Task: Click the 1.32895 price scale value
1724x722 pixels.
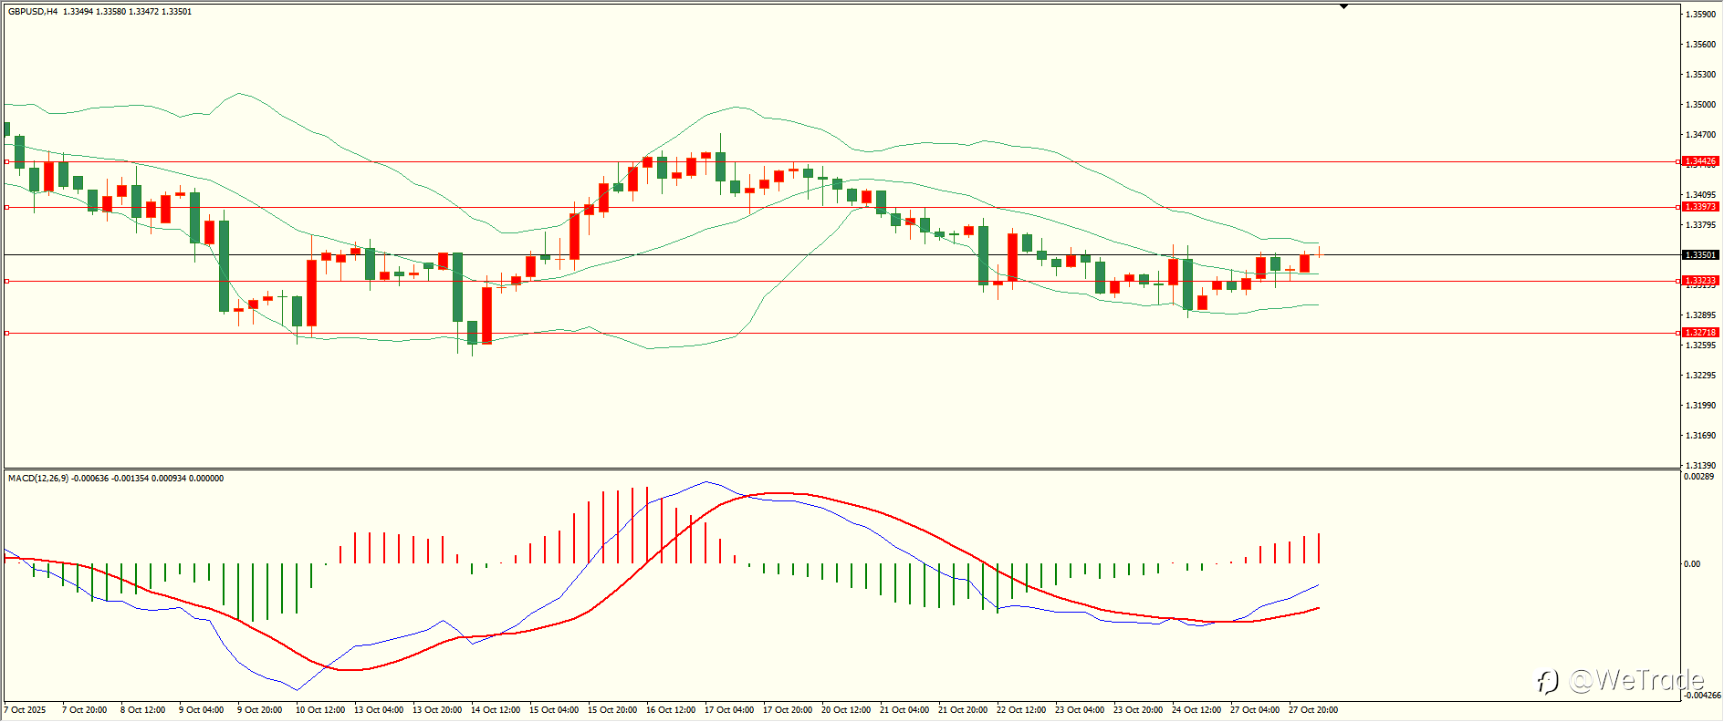Action: coord(1700,315)
